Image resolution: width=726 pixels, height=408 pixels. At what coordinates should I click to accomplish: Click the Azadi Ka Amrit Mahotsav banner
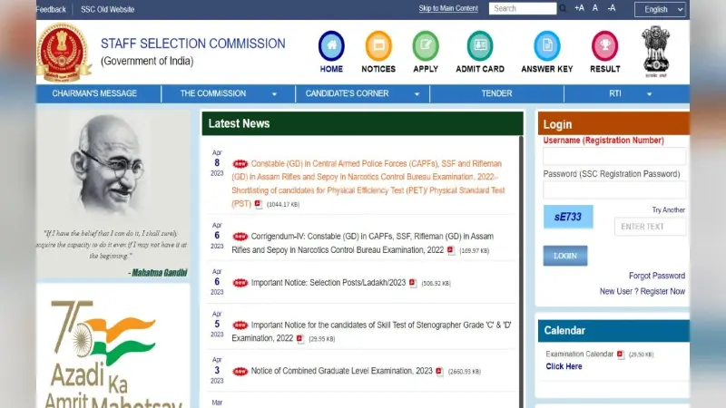coord(113,354)
